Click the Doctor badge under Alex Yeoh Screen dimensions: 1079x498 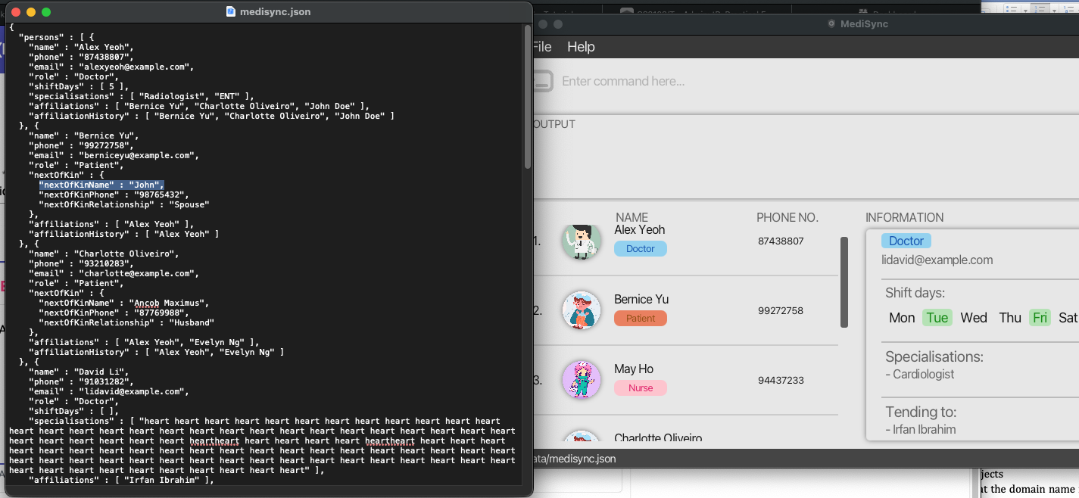[641, 248]
